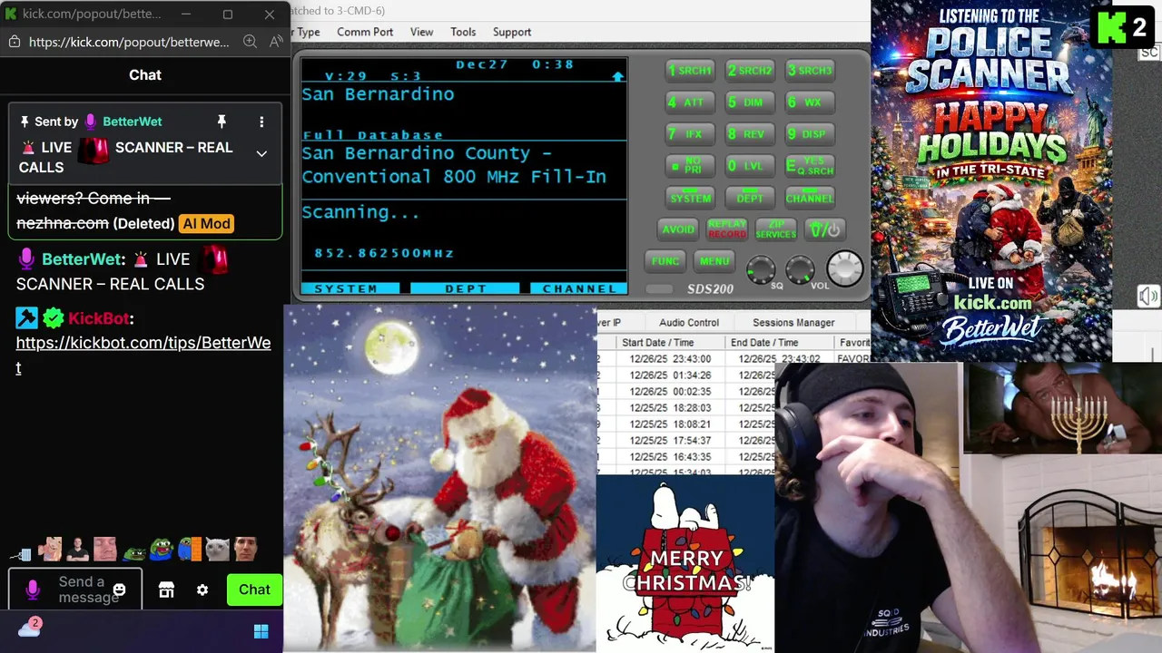This screenshot has height=653, width=1162.
Task: Toggle the 7 IFX scanner key
Action: click(x=690, y=134)
